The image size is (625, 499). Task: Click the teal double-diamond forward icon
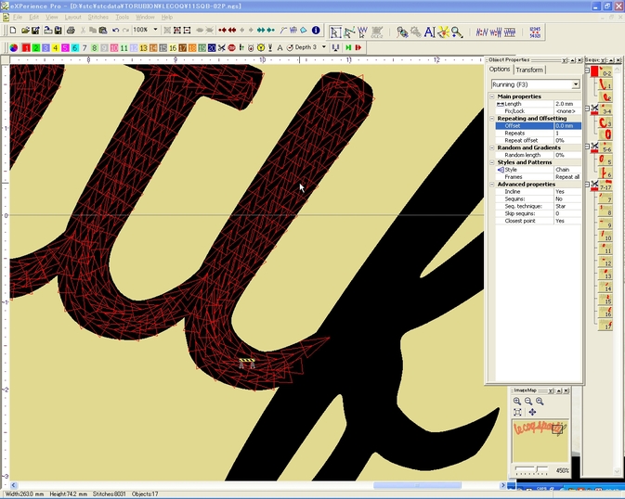pos(261,31)
